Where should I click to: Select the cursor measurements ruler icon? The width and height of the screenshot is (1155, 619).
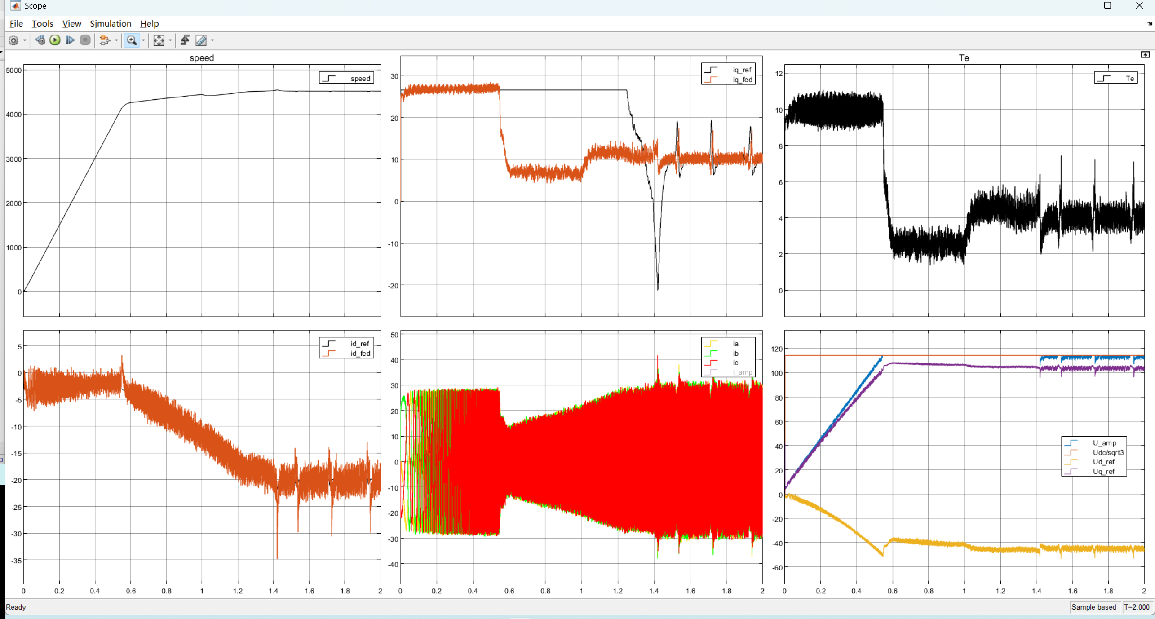point(201,40)
